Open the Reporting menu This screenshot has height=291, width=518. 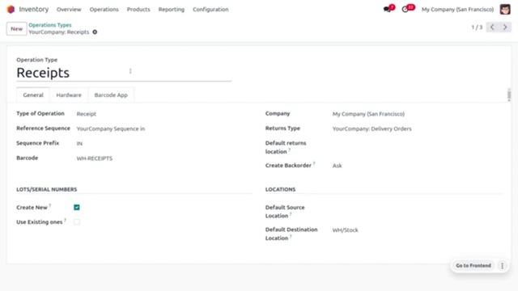[172, 9]
